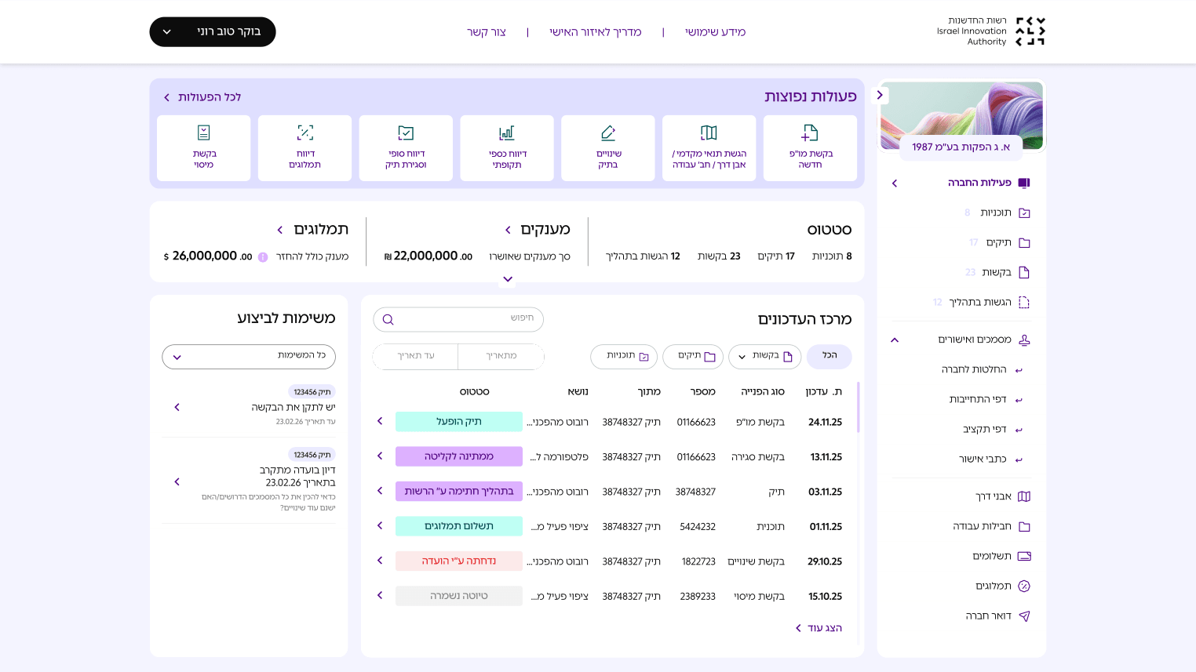Click the חיפוש search field
This screenshot has width=1196, height=672.
pyautogui.click(x=458, y=319)
